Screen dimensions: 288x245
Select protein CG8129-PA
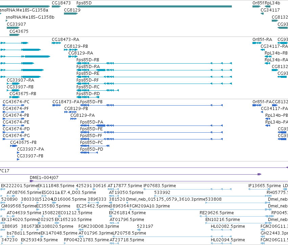tap(83, 115)
